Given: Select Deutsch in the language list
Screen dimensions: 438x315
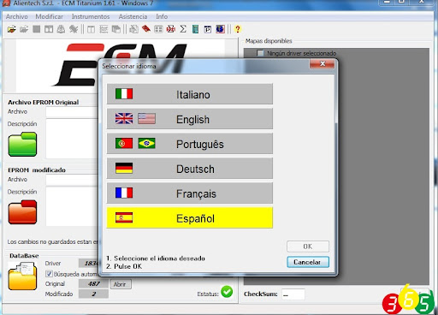Looking at the screenshot, I should coord(190,169).
